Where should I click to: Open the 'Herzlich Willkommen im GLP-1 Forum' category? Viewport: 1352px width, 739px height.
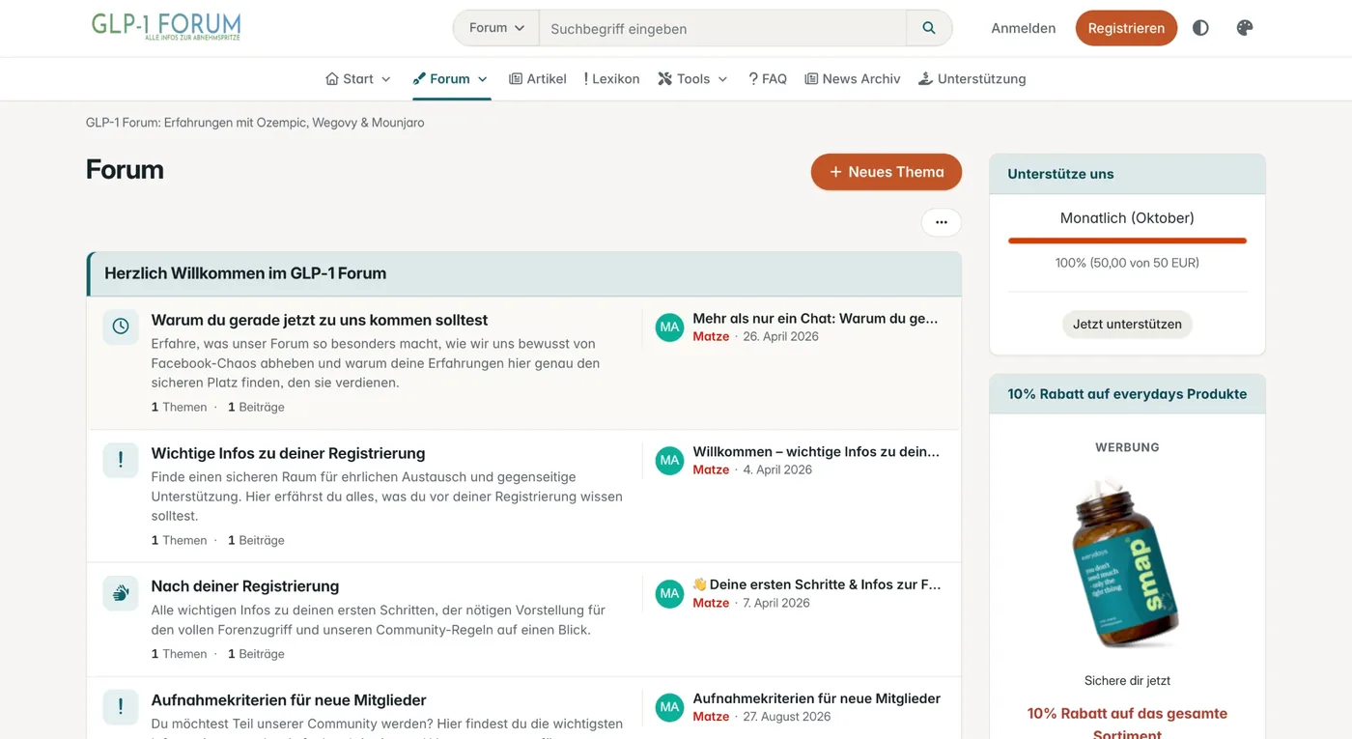pyautogui.click(x=245, y=273)
